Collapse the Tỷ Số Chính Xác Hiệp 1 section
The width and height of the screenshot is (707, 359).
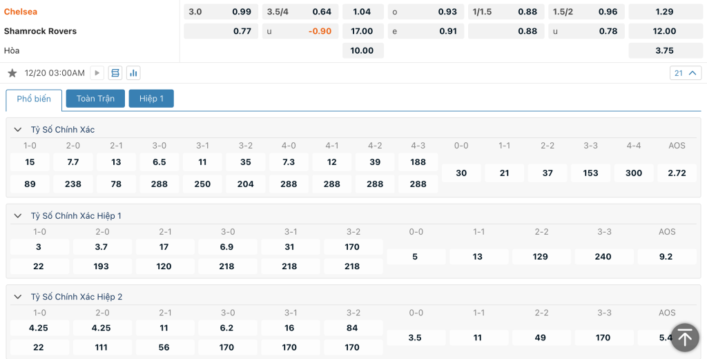click(x=18, y=216)
